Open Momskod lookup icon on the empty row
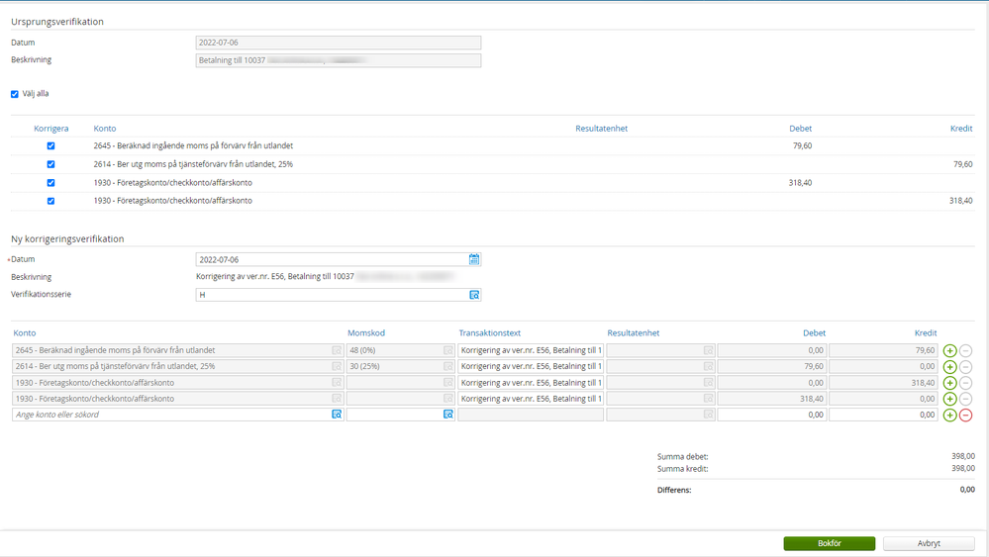 click(x=448, y=416)
